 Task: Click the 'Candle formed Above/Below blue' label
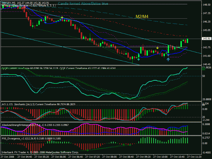pyautogui.click(x=83, y=3)
